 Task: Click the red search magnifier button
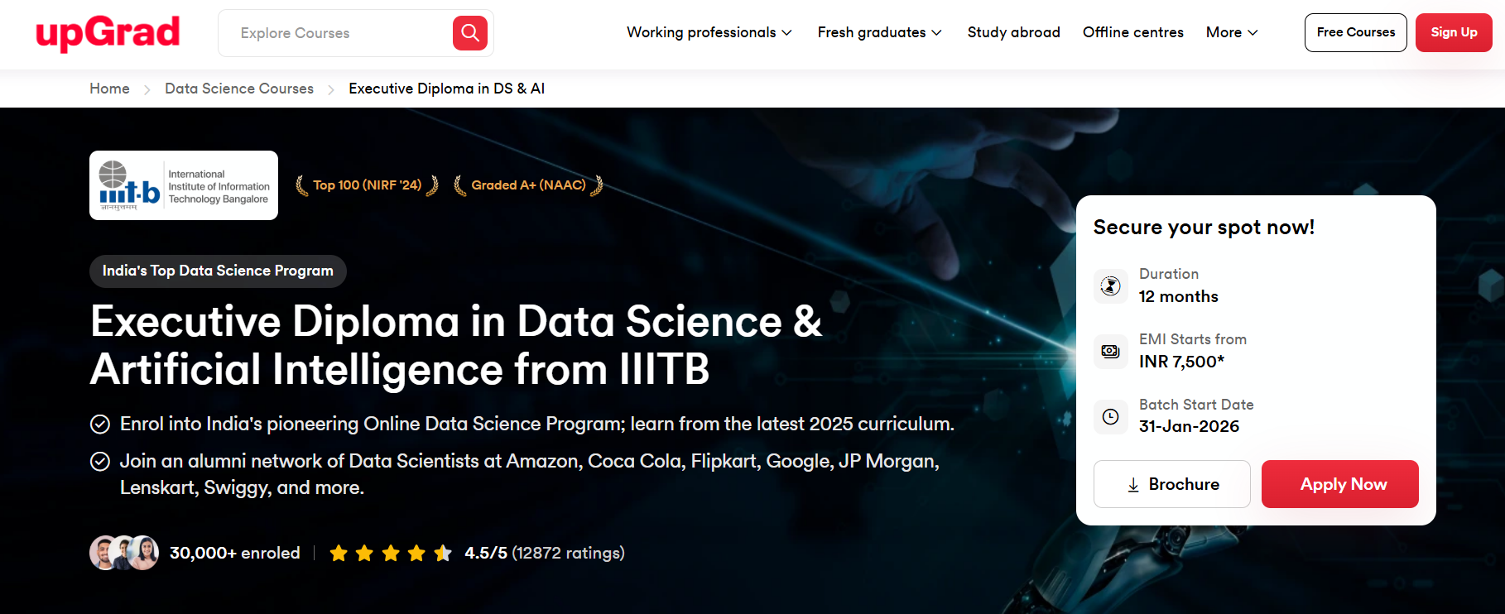point(469,33)
